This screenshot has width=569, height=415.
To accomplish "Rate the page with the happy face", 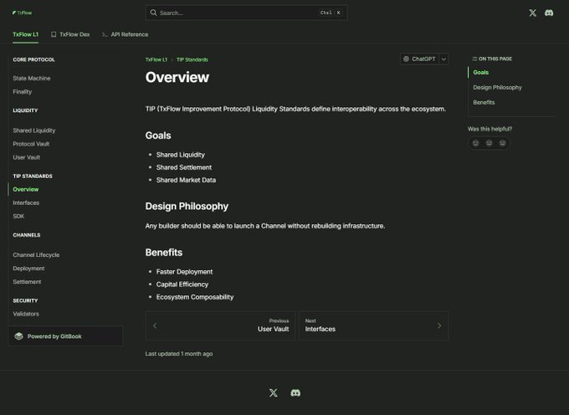I will coord(475,143).
